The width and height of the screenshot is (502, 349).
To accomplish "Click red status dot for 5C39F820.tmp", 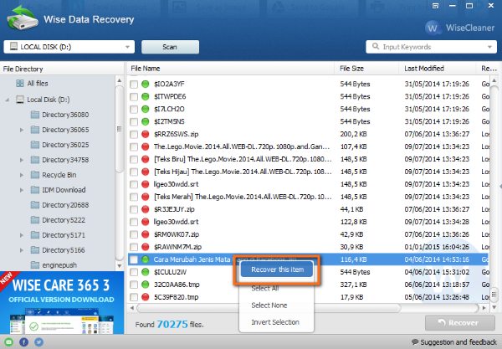I will (x=146, y=297).
